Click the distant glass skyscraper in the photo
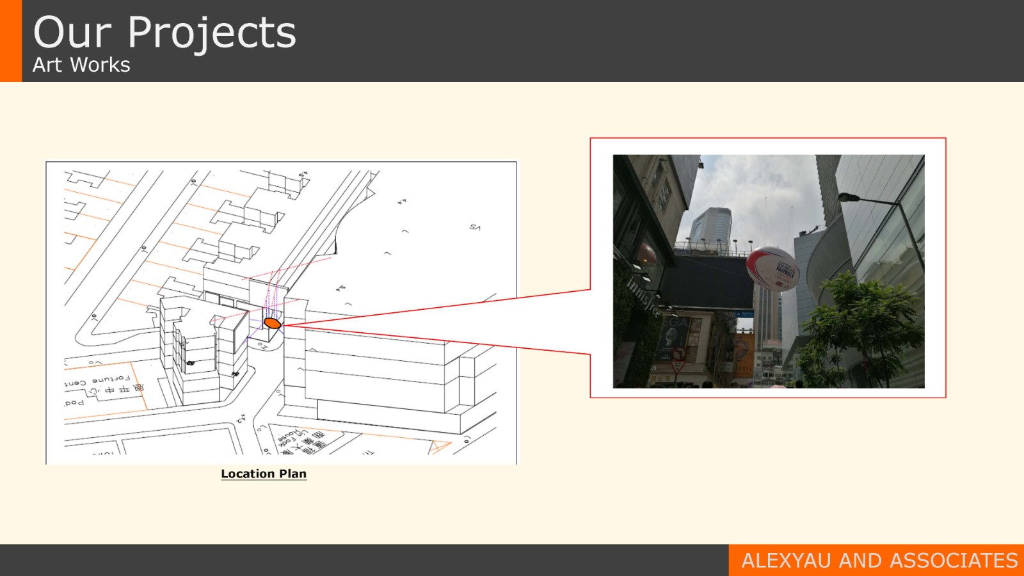The height and width of the screenshot is (576, 1024). [x=712, y=227]
